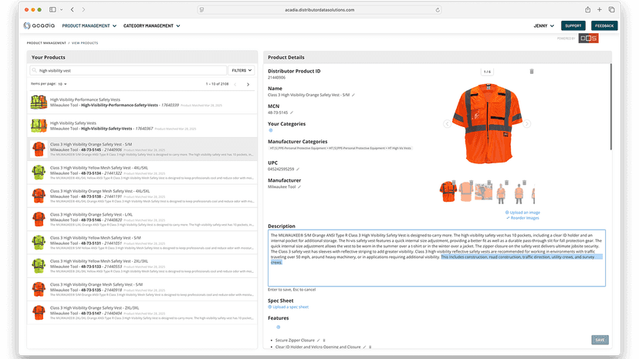Select Yellow Mesh Safety Vest S/M
The width and height of the screenshot is (639, 359).
tap(142, 243)
